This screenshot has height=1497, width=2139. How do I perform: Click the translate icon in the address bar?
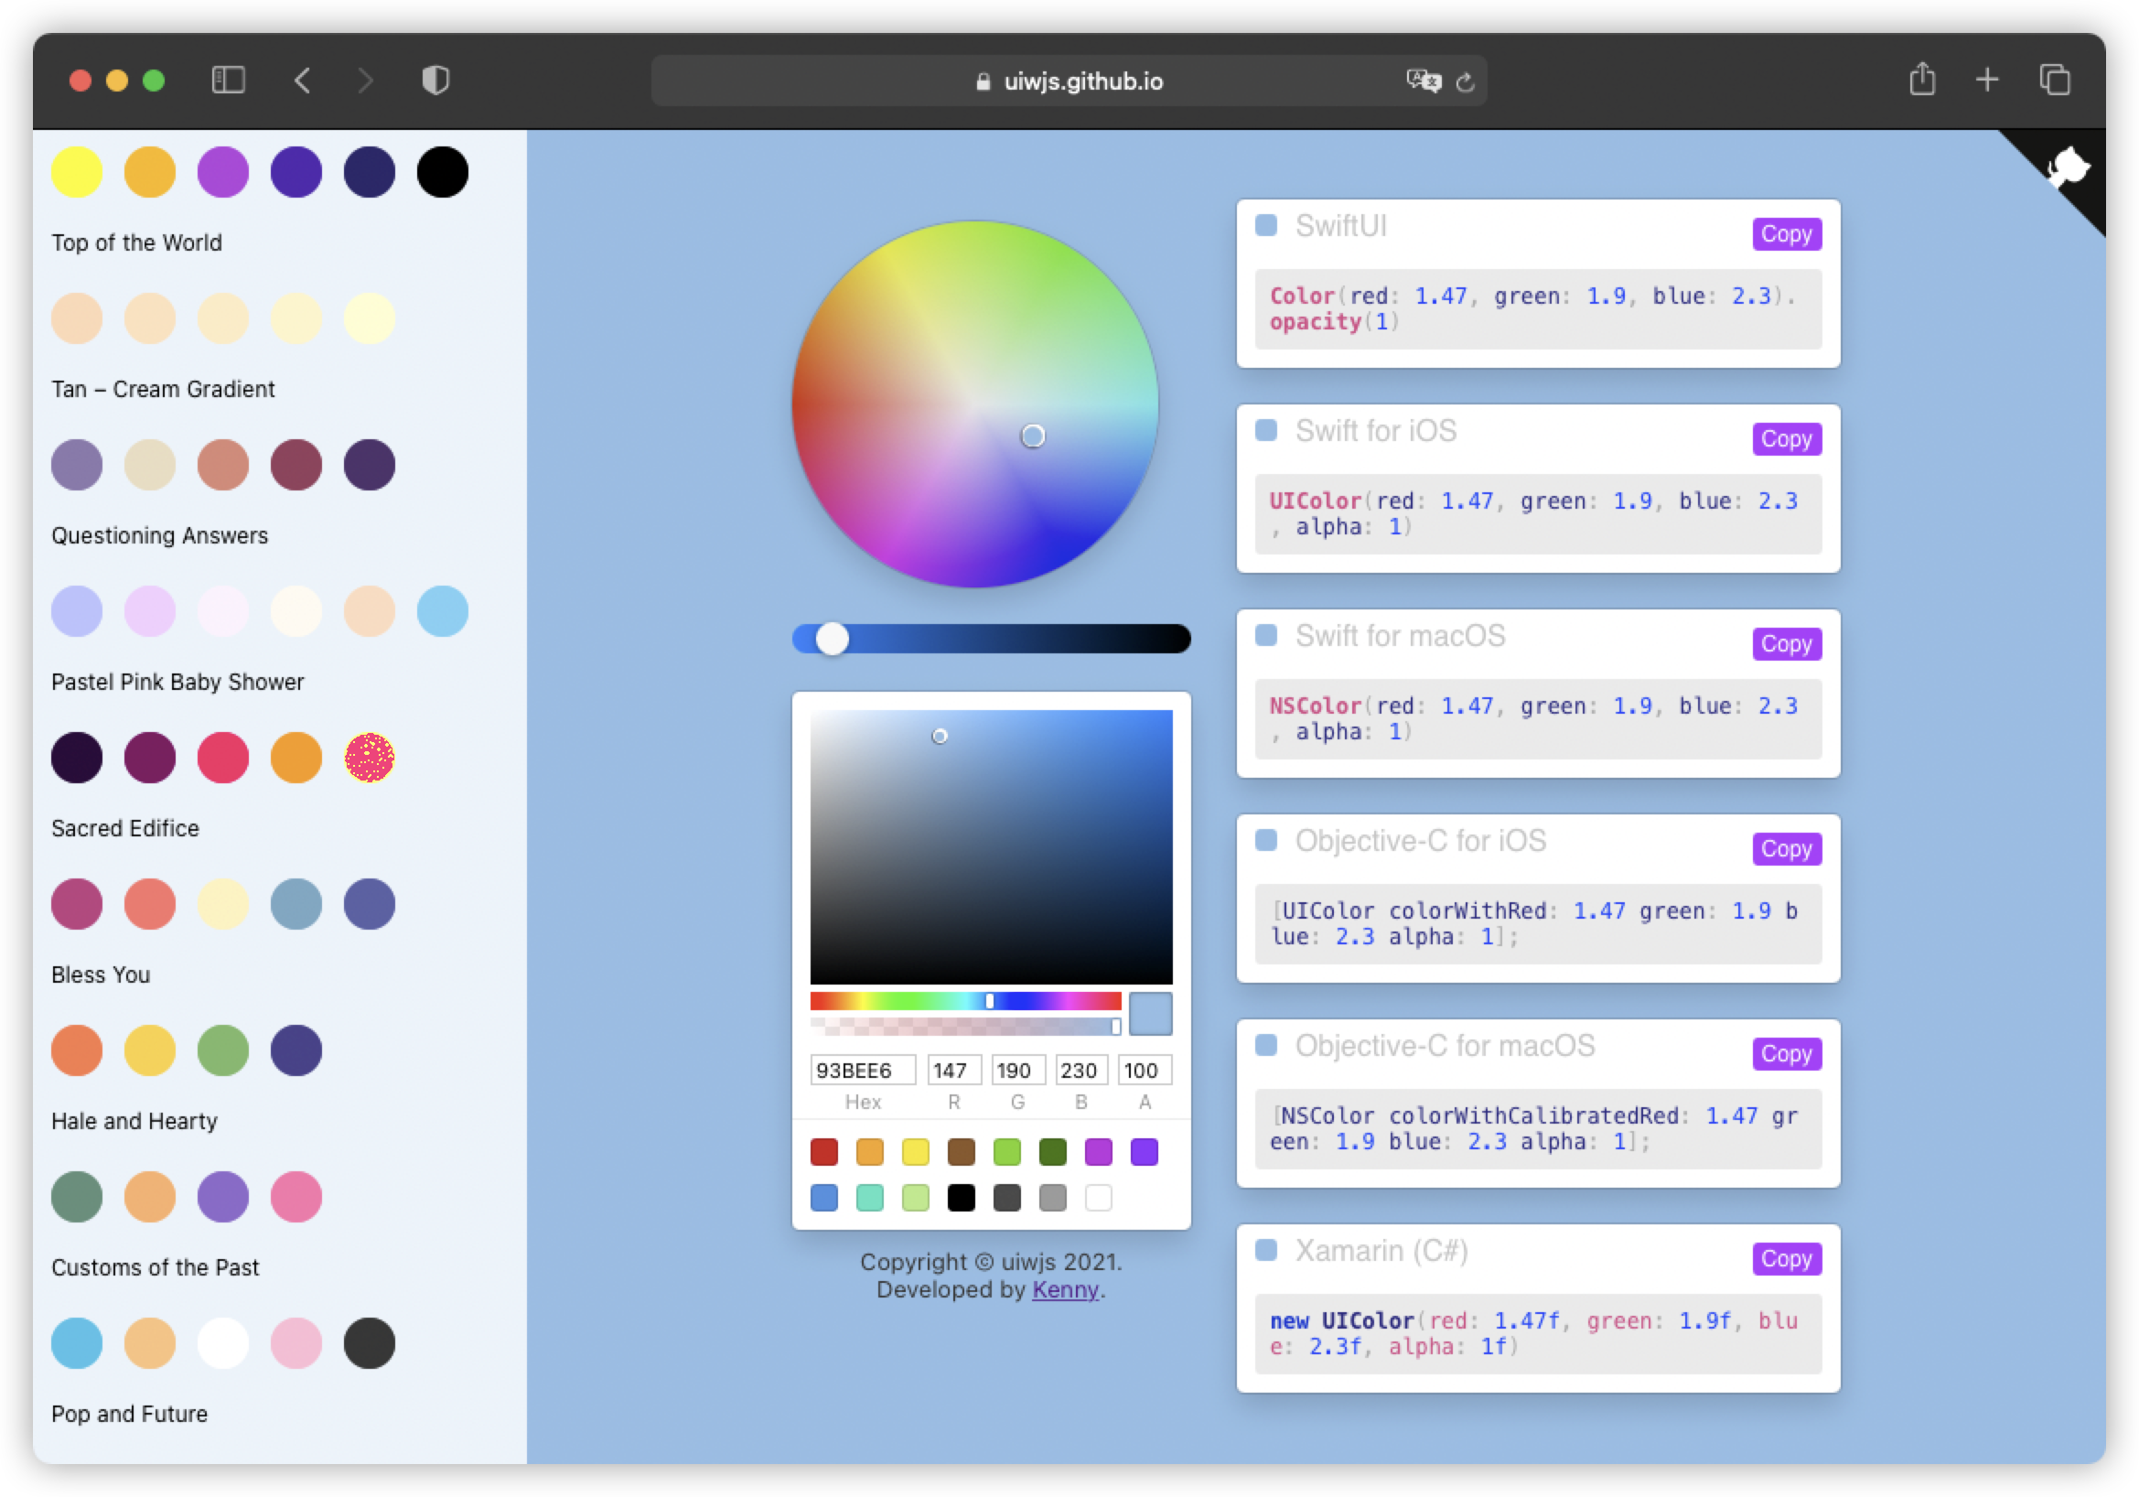(1423, 82)
